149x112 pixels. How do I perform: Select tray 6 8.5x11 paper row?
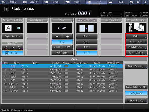point(62,84)
